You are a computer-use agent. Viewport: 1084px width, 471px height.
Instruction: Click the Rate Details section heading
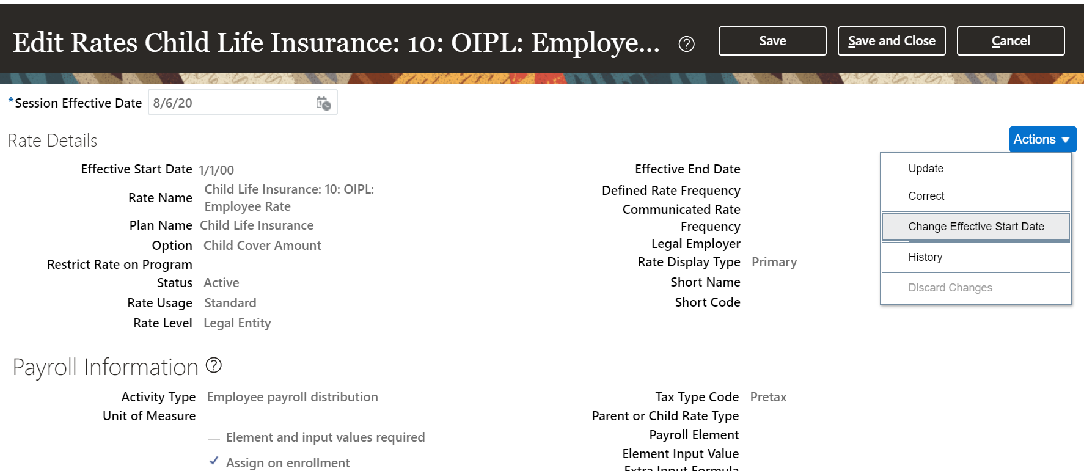pyautogui.click(x=53, y=141)
